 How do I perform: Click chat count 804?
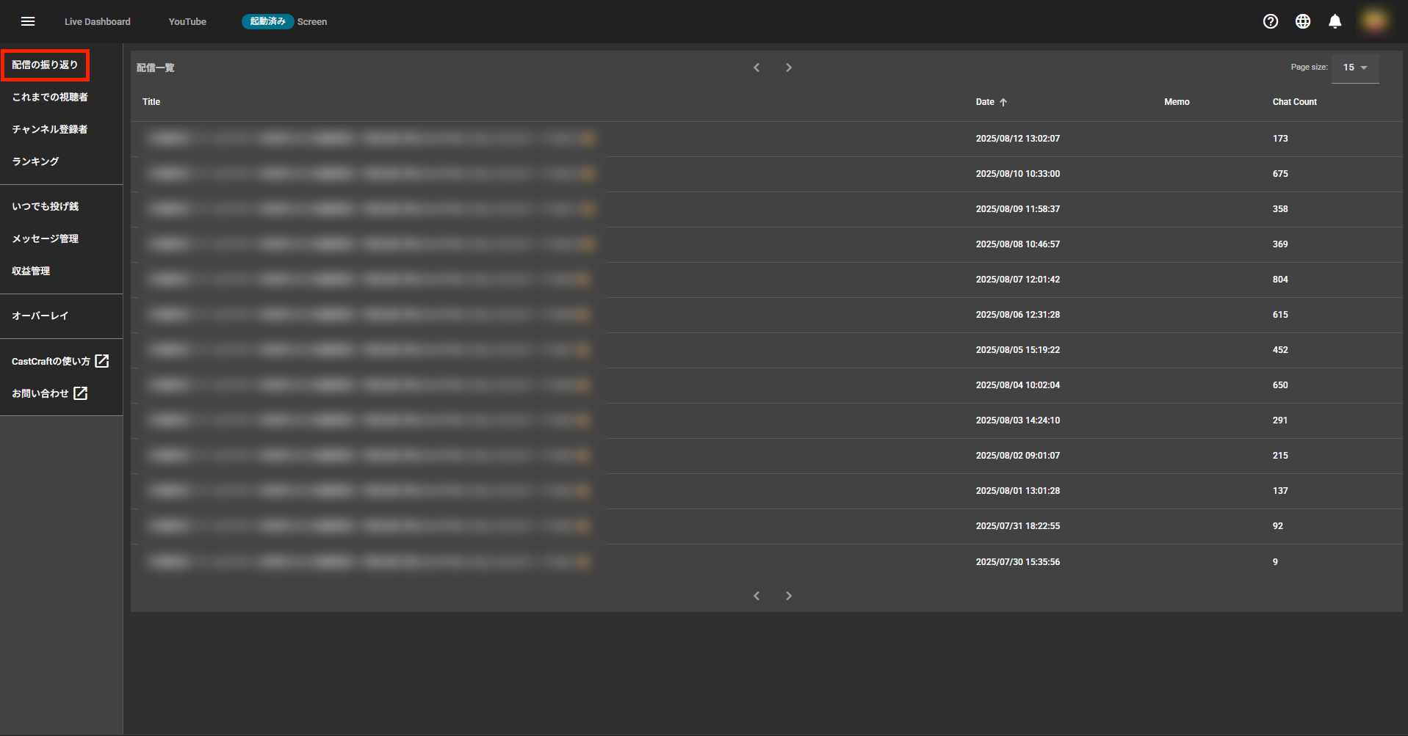(x=1280, y=280)
